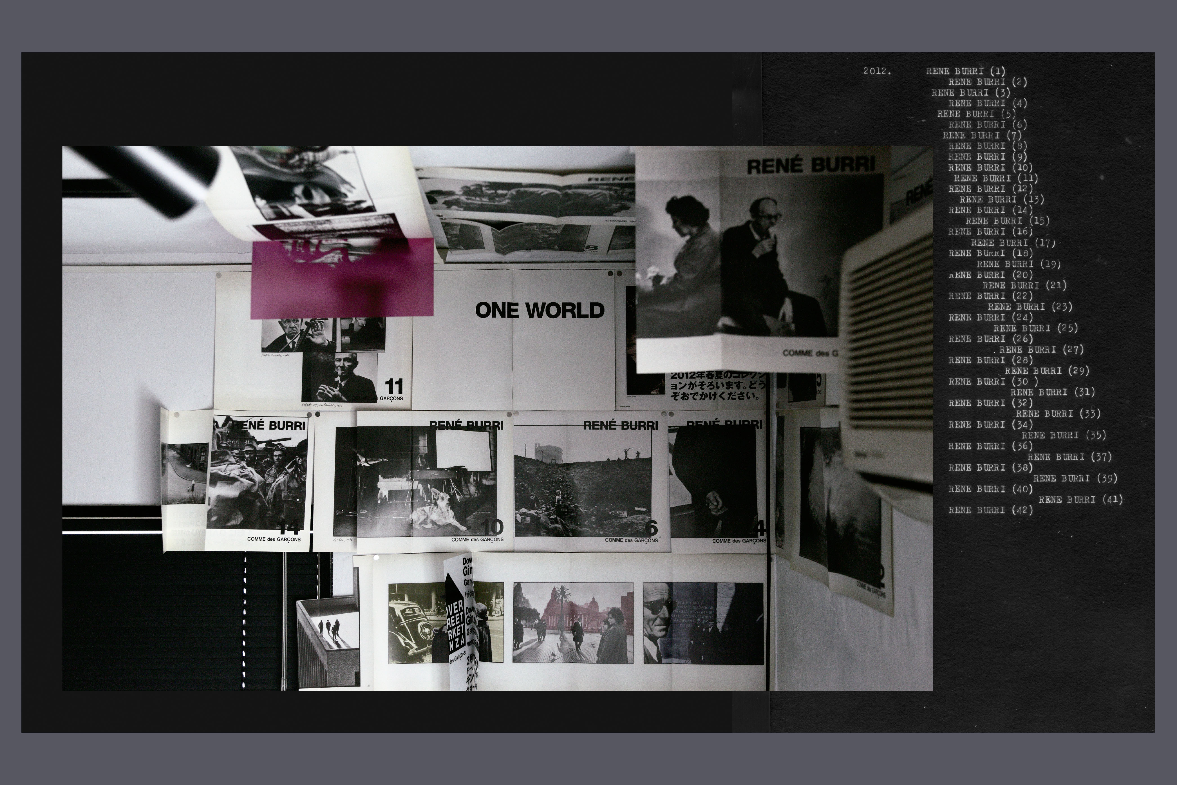Click the line "RENE BURRI (3)"
The width and height of the screenshot is (1177, 785).
pyautogui.click(x=971, y=93)
